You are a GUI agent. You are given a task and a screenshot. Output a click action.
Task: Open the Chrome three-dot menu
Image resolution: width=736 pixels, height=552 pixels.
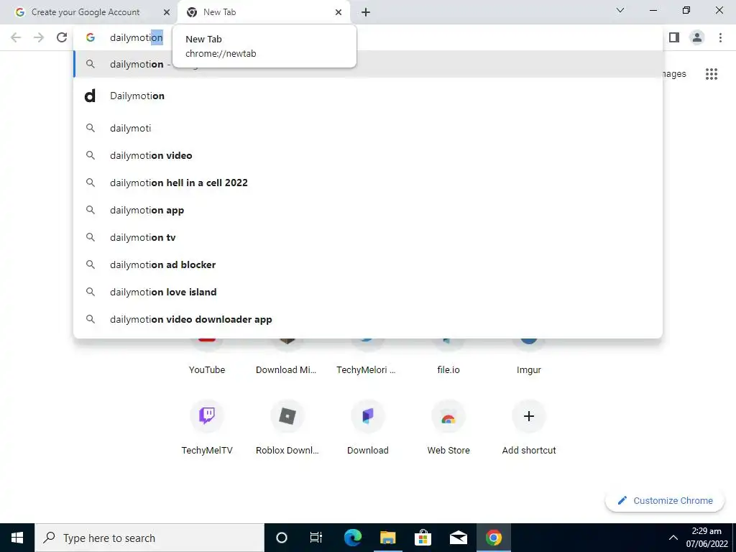pyautogui.click(x=720, y=37)
